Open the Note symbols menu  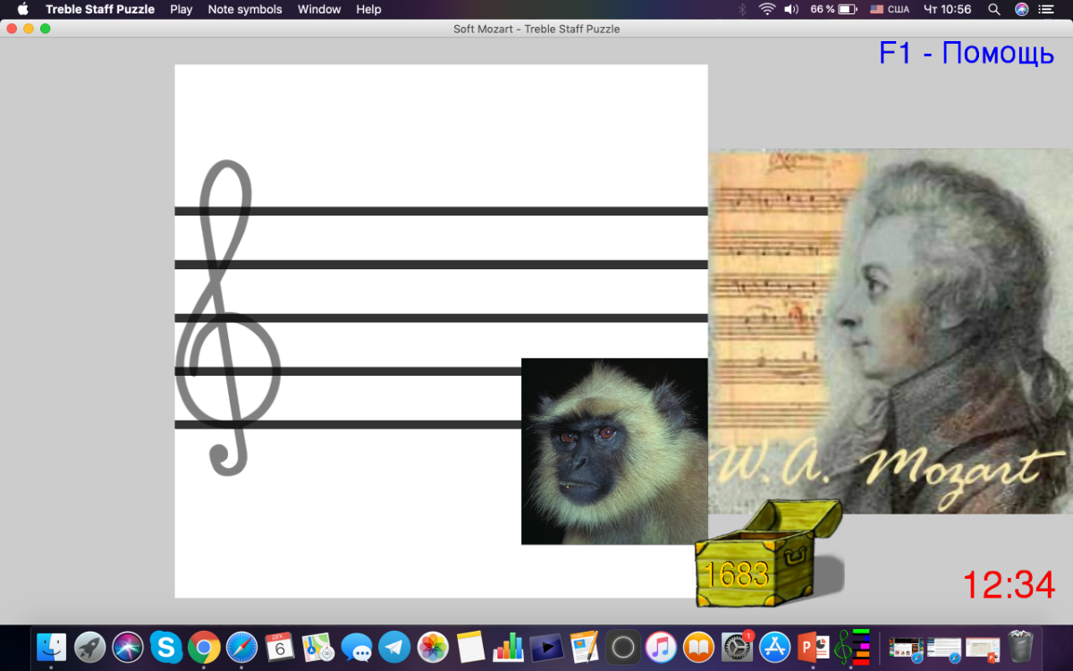(245, 10)
